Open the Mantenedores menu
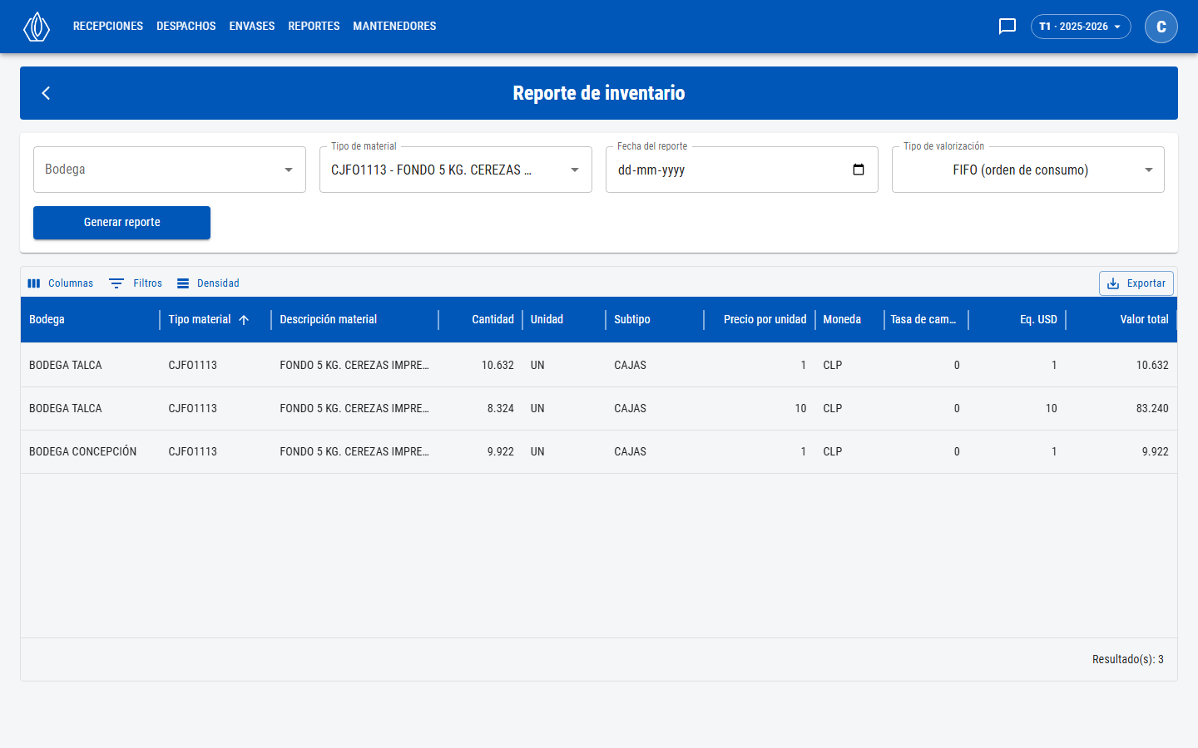This screenshot has height=748, width=1198. 394,27
